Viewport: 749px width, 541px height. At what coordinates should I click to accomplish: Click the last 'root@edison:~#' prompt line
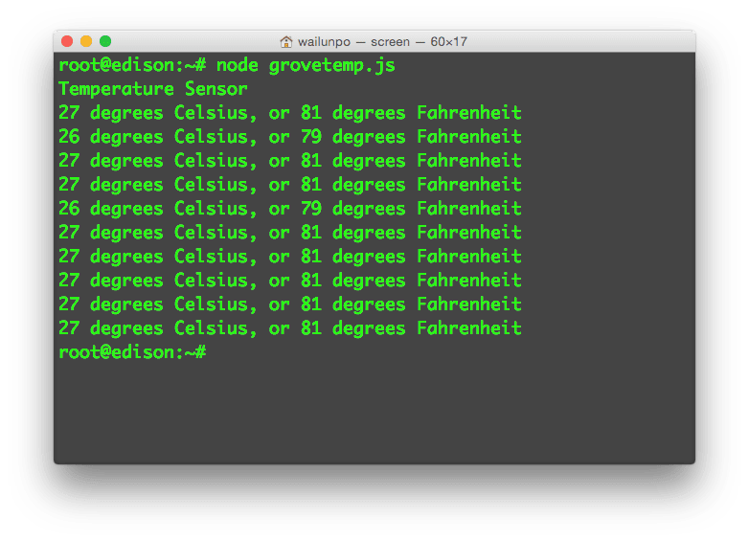132,352
